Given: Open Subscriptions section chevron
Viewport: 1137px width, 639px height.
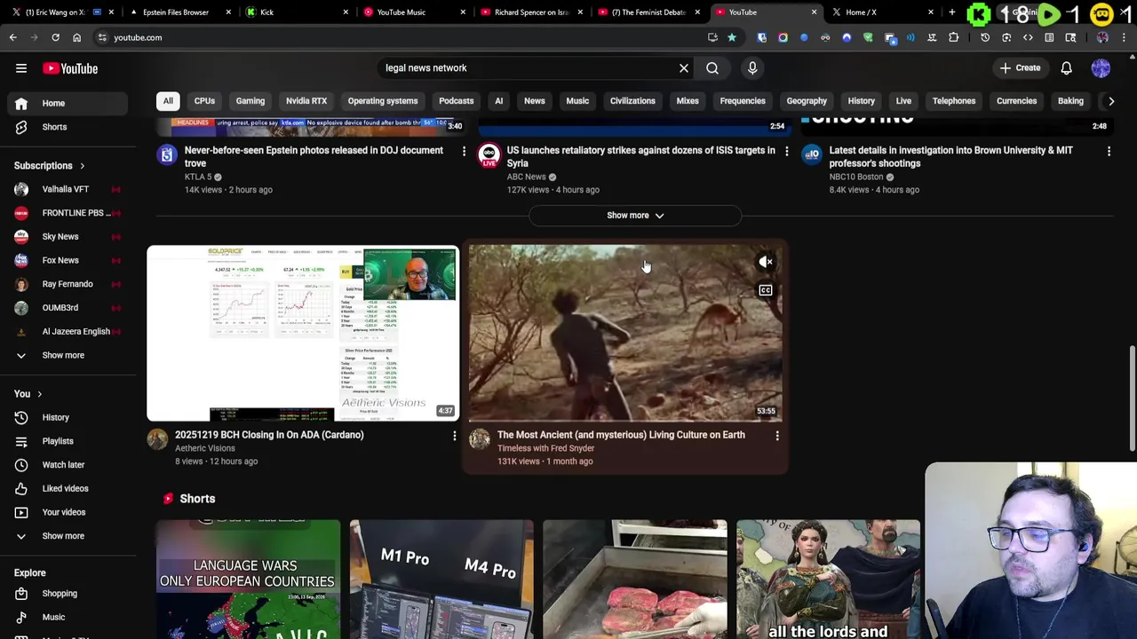Looking at the screenshot, I should click(82, 166).
